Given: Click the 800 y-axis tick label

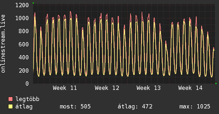Looking at the screenshot, I should click(24, 31).
